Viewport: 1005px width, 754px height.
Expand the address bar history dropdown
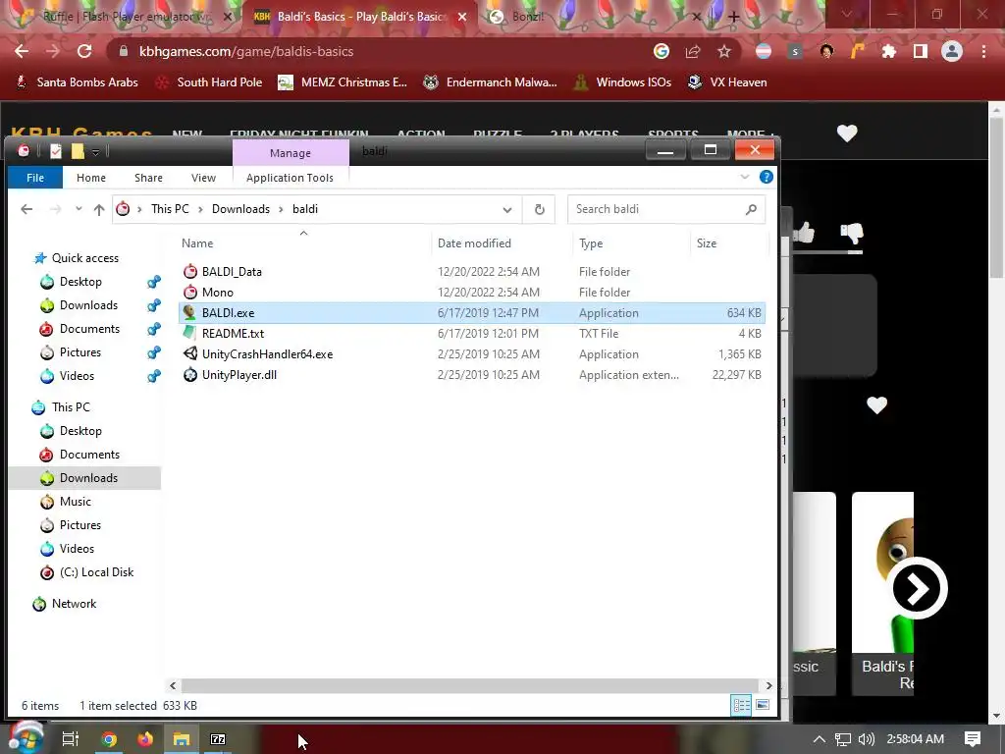[x=507, y=210]
